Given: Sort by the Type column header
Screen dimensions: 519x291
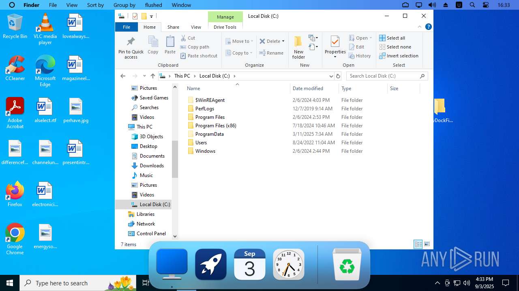Looking at the screenshot, I should click(x=346, y=89).
